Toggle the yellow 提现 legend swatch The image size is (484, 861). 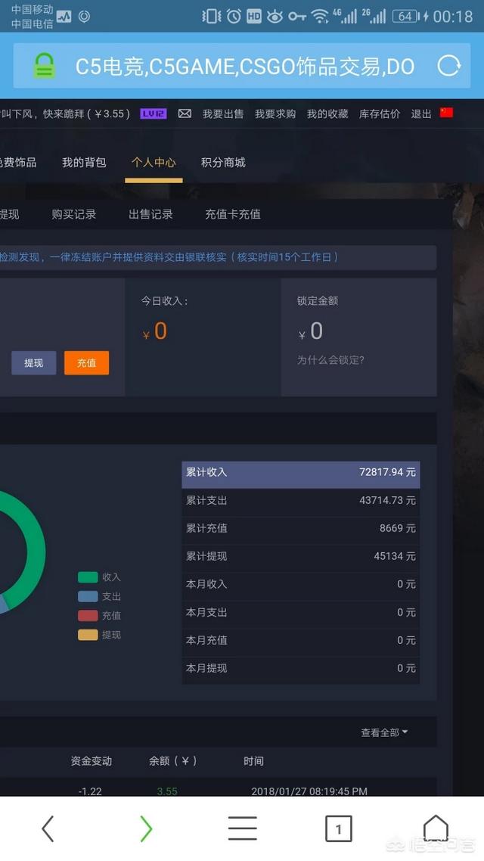coord(88,635)
